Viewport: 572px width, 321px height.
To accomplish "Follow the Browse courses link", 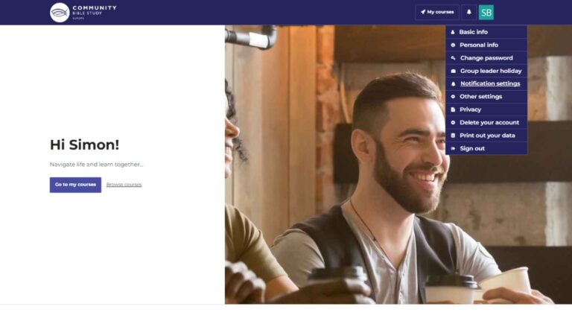I will [124, 185].
